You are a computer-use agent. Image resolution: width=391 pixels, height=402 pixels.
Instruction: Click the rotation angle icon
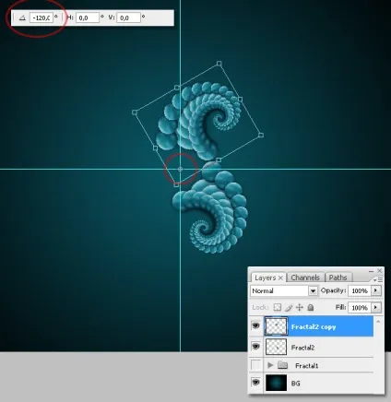tap(22, 18)
